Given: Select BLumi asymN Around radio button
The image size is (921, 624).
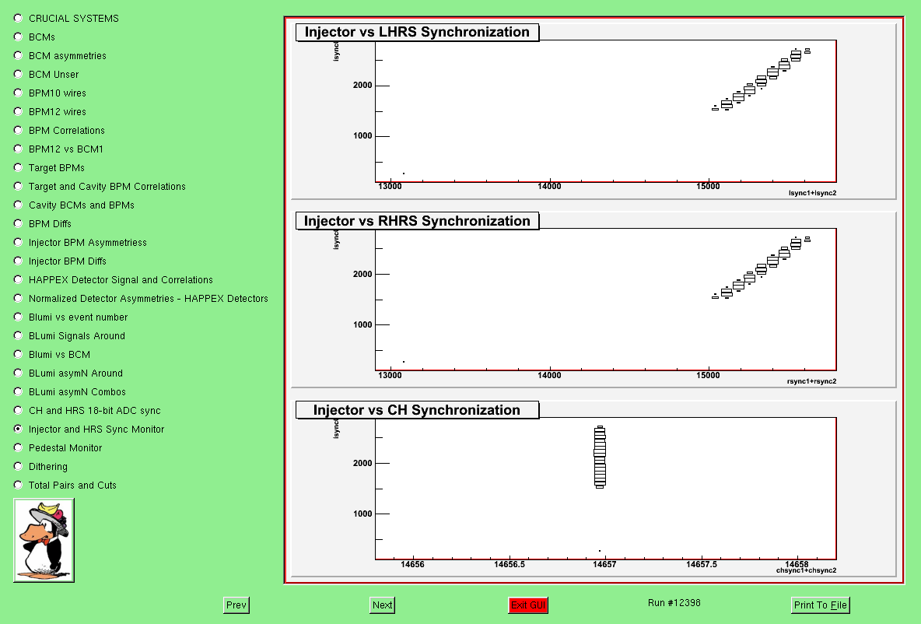Looking at the screenshot, I should pos(18,373).
